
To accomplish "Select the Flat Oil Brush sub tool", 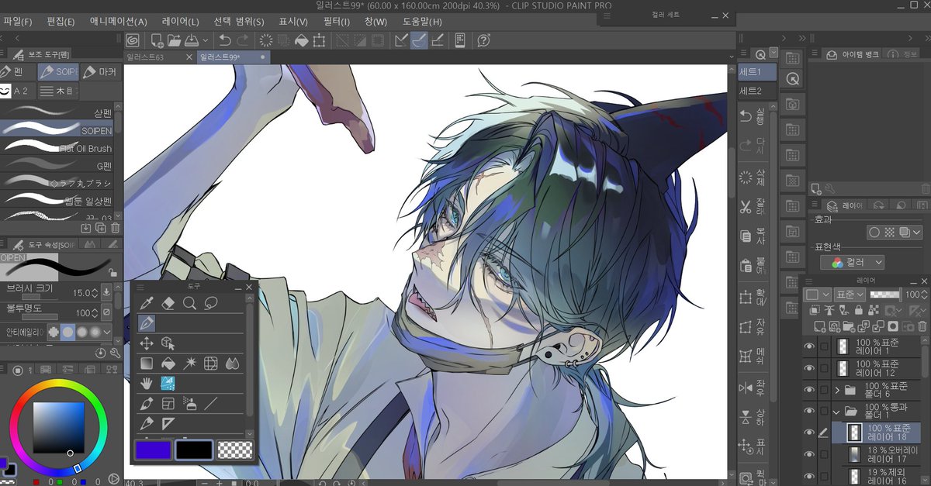I will pyautogui.click(x=57, y=147).
